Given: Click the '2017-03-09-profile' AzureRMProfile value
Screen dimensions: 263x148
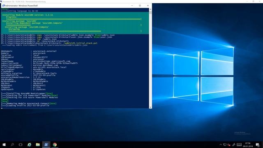Looking at the screenshot, I should (x=44, y=75).
